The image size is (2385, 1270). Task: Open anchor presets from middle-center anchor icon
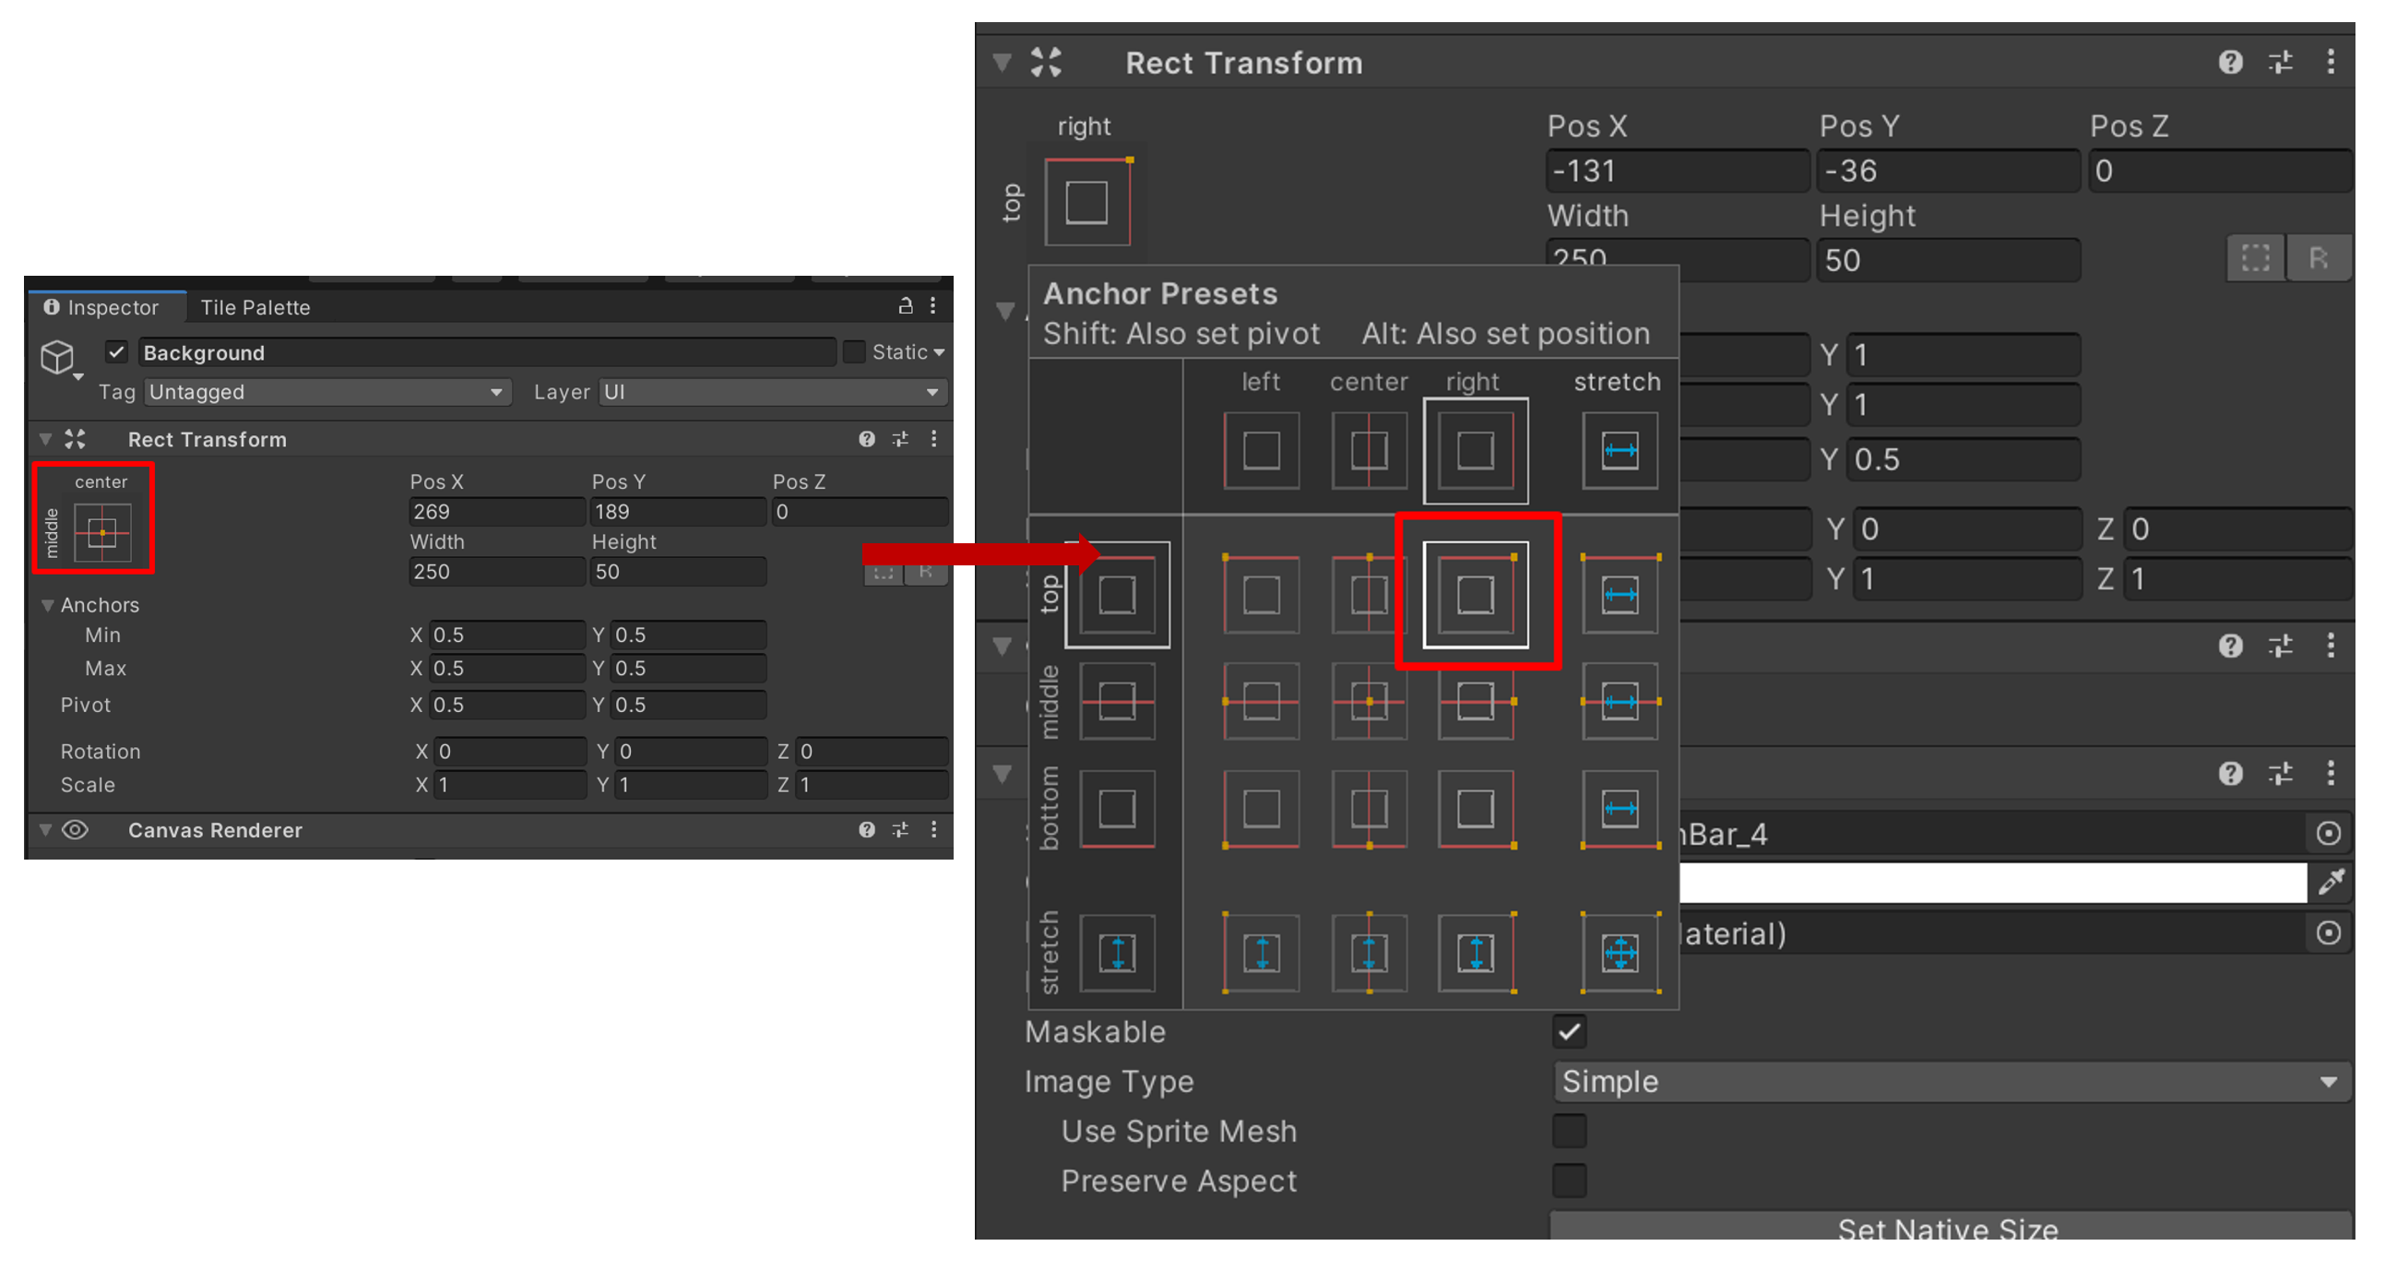pos(101,532)
